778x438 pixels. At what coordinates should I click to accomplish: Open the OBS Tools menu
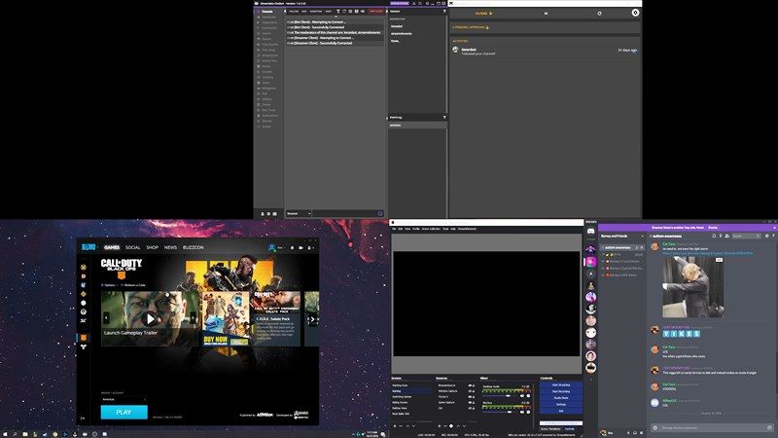pos(445,229)
